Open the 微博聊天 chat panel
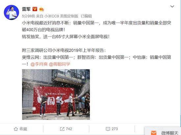This screenshot has width=181, height=135. pos(170,133)
